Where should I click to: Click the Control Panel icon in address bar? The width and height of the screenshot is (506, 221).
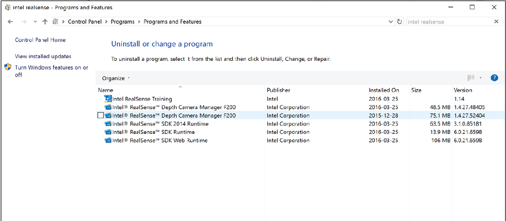pos(55,22)
